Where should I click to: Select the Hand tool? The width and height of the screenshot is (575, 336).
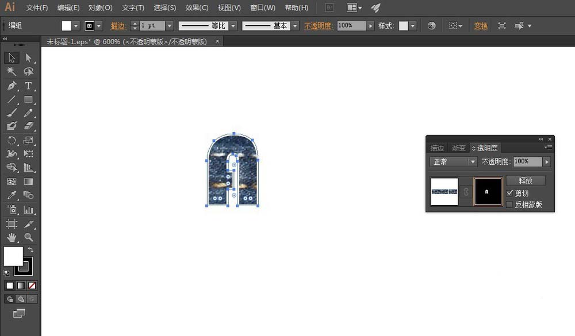11,237
